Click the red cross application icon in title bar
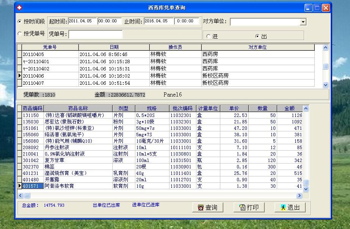Image resolution: width=350 pixels, height=229 pixels. point(19,8)
